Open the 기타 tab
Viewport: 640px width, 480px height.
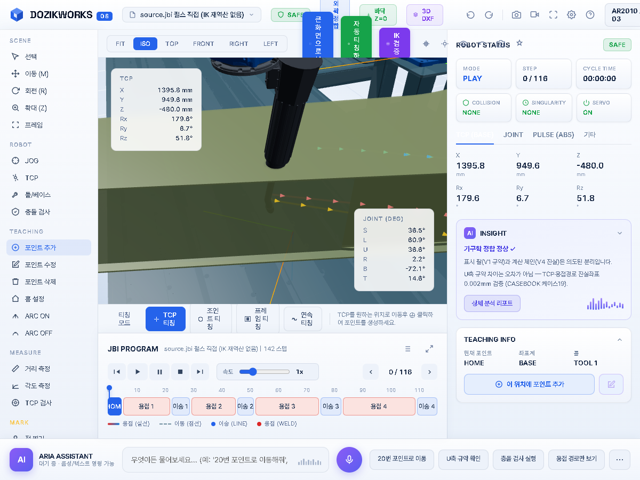(590, 135)
